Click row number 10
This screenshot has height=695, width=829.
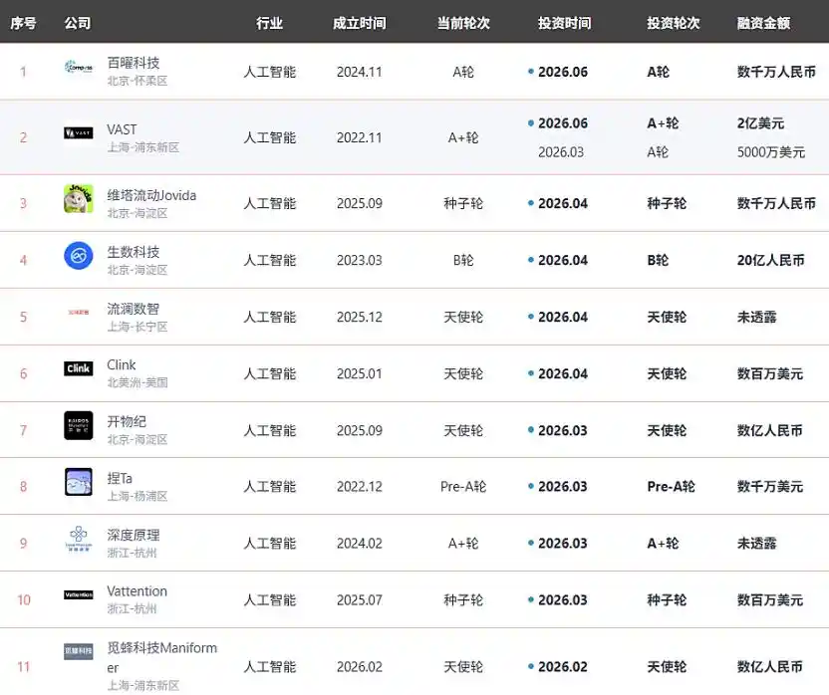coord(24,599)
